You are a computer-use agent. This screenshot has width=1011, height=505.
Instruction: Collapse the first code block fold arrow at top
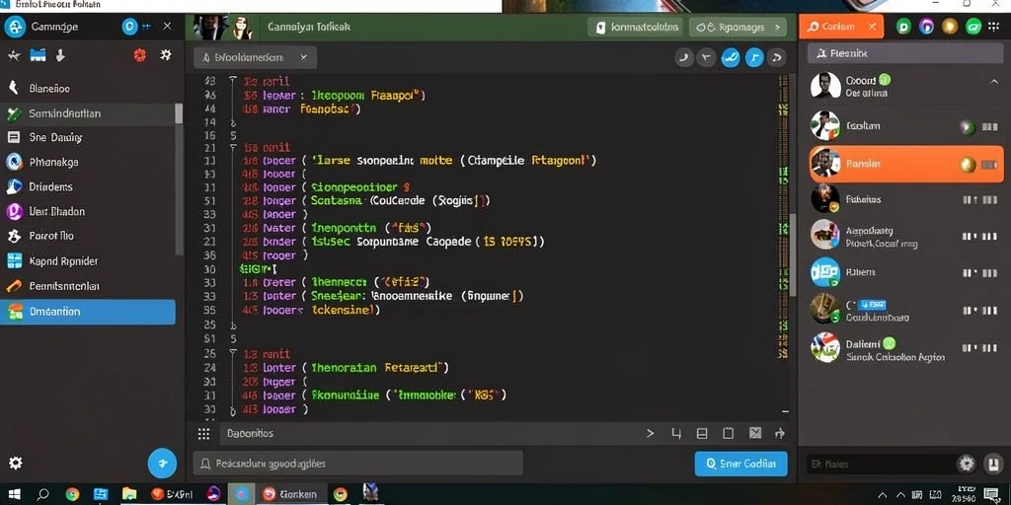point(233,81)
